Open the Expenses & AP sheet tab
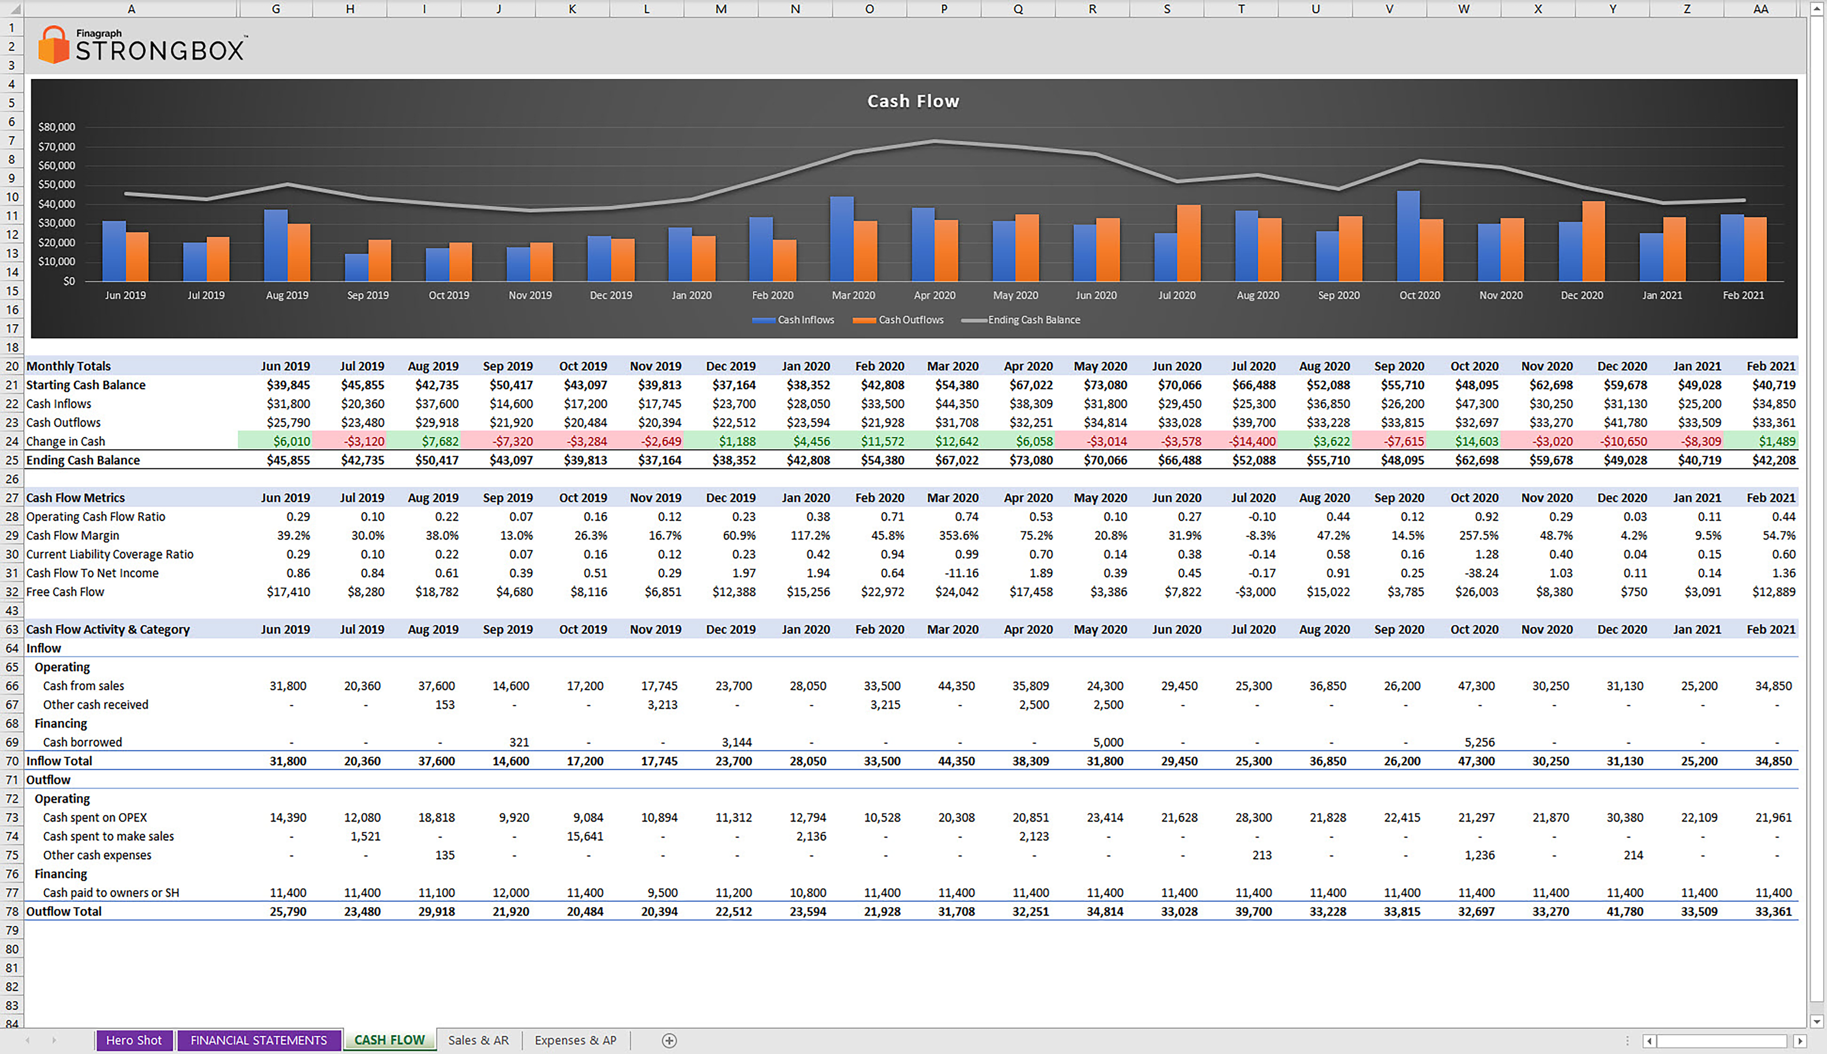1827x1054 pixels. (576, 1040)
